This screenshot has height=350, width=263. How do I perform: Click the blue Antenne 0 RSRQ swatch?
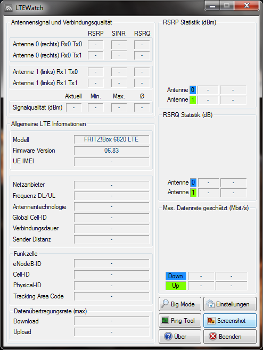pos(193,182)
